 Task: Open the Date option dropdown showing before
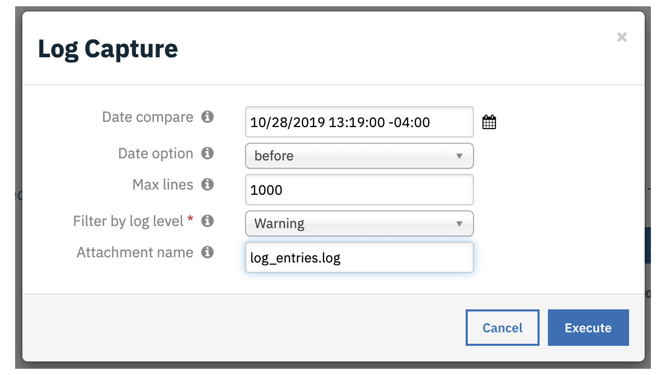pos(359,156)
